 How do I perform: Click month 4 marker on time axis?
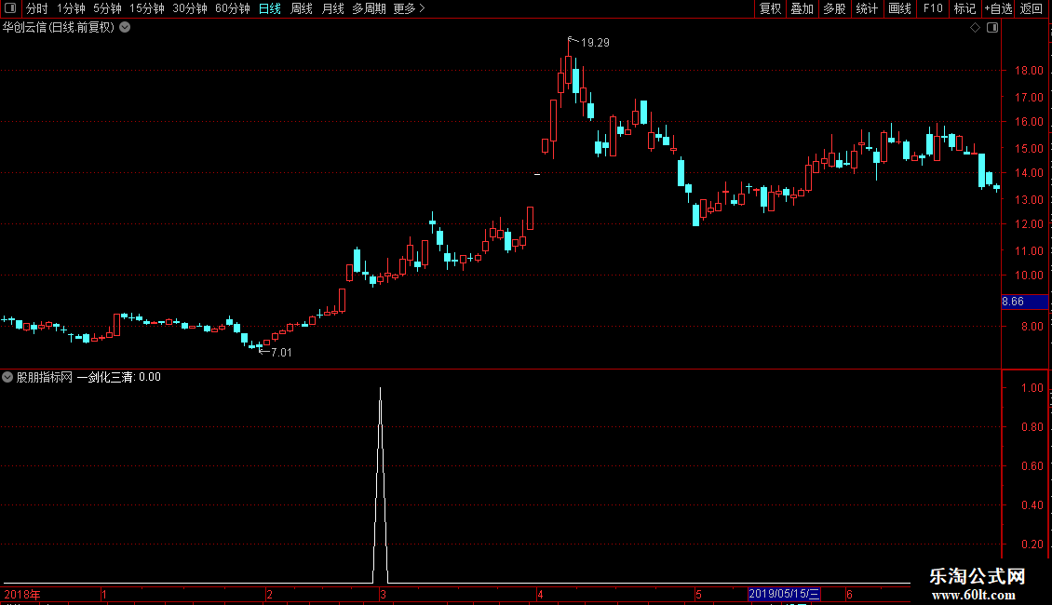[x=539, y=594]
